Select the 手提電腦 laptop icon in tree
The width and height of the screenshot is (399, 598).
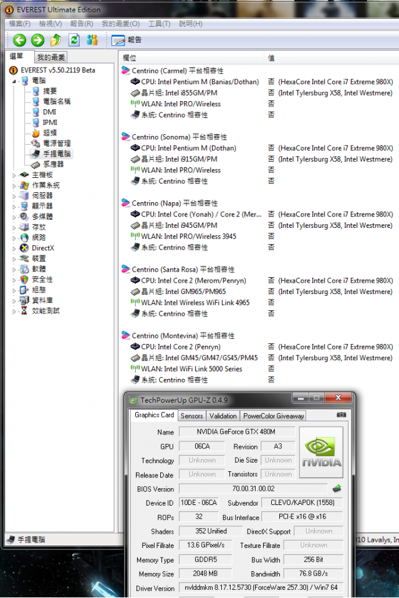point(36,154)
